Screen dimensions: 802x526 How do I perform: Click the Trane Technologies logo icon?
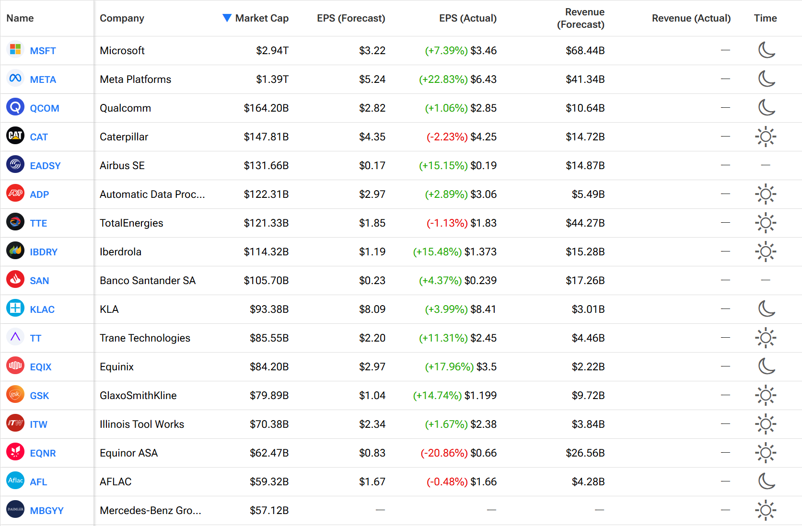click(x=15, y=337)
